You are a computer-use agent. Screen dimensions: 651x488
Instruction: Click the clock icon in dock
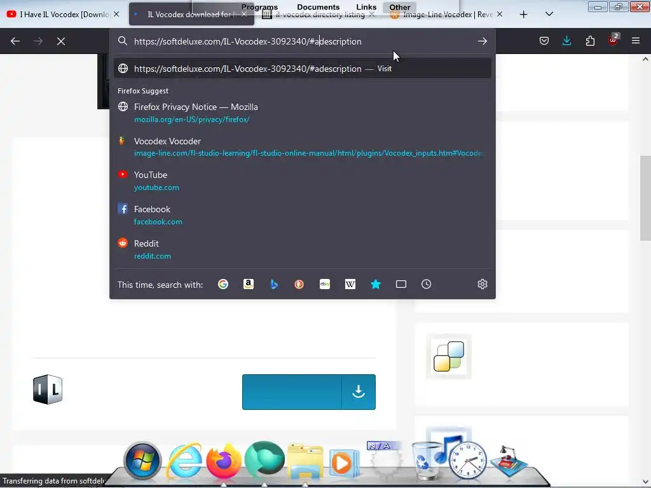pos(467,461)
